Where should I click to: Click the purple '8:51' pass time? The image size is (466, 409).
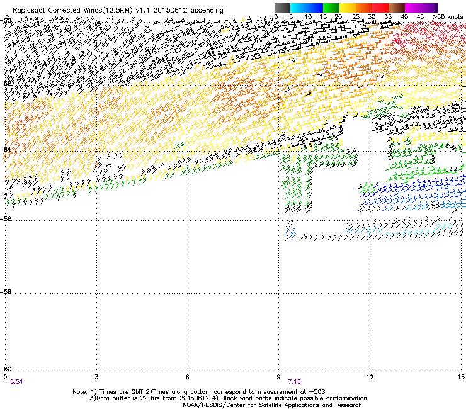[16, 382]
